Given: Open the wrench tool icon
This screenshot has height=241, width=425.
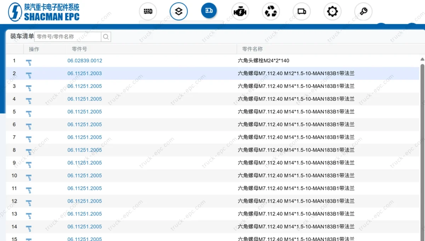Looking at the screenshot, I should pos(363,11).
